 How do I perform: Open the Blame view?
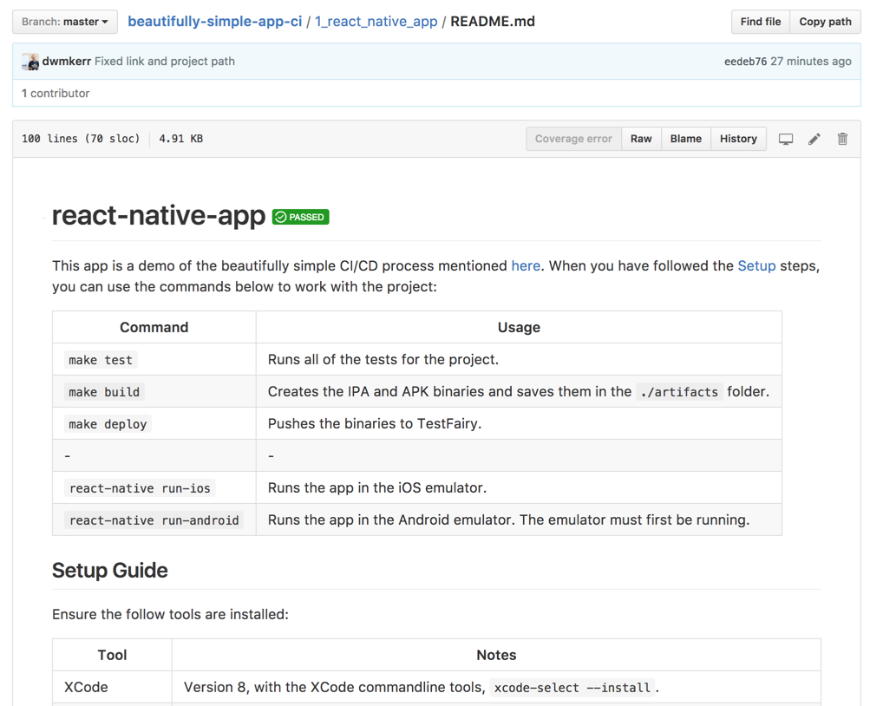click(686, 139)
